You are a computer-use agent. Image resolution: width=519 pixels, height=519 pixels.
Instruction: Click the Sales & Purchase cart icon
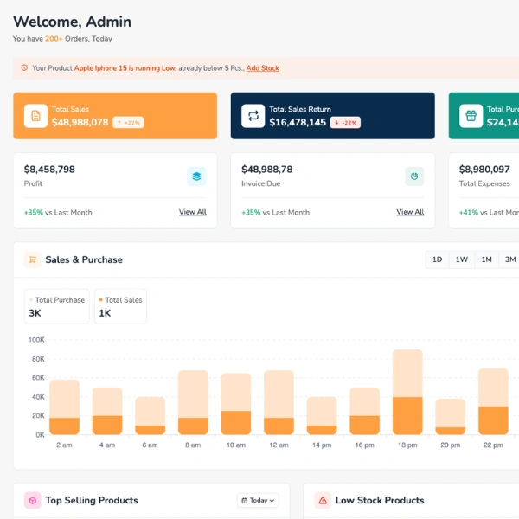[x=33, y=259]
